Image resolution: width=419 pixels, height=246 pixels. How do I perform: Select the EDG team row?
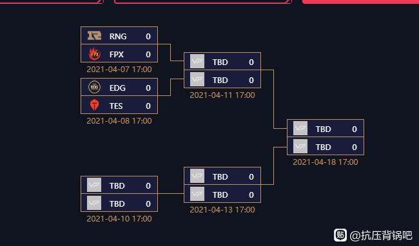pyautogui.click(x=119, y=87)
